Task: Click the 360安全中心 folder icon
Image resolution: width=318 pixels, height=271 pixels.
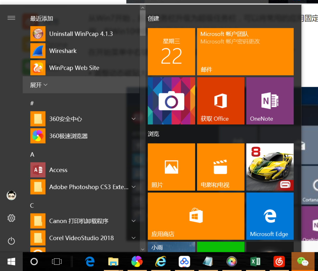Action: [x=38, y=119]
